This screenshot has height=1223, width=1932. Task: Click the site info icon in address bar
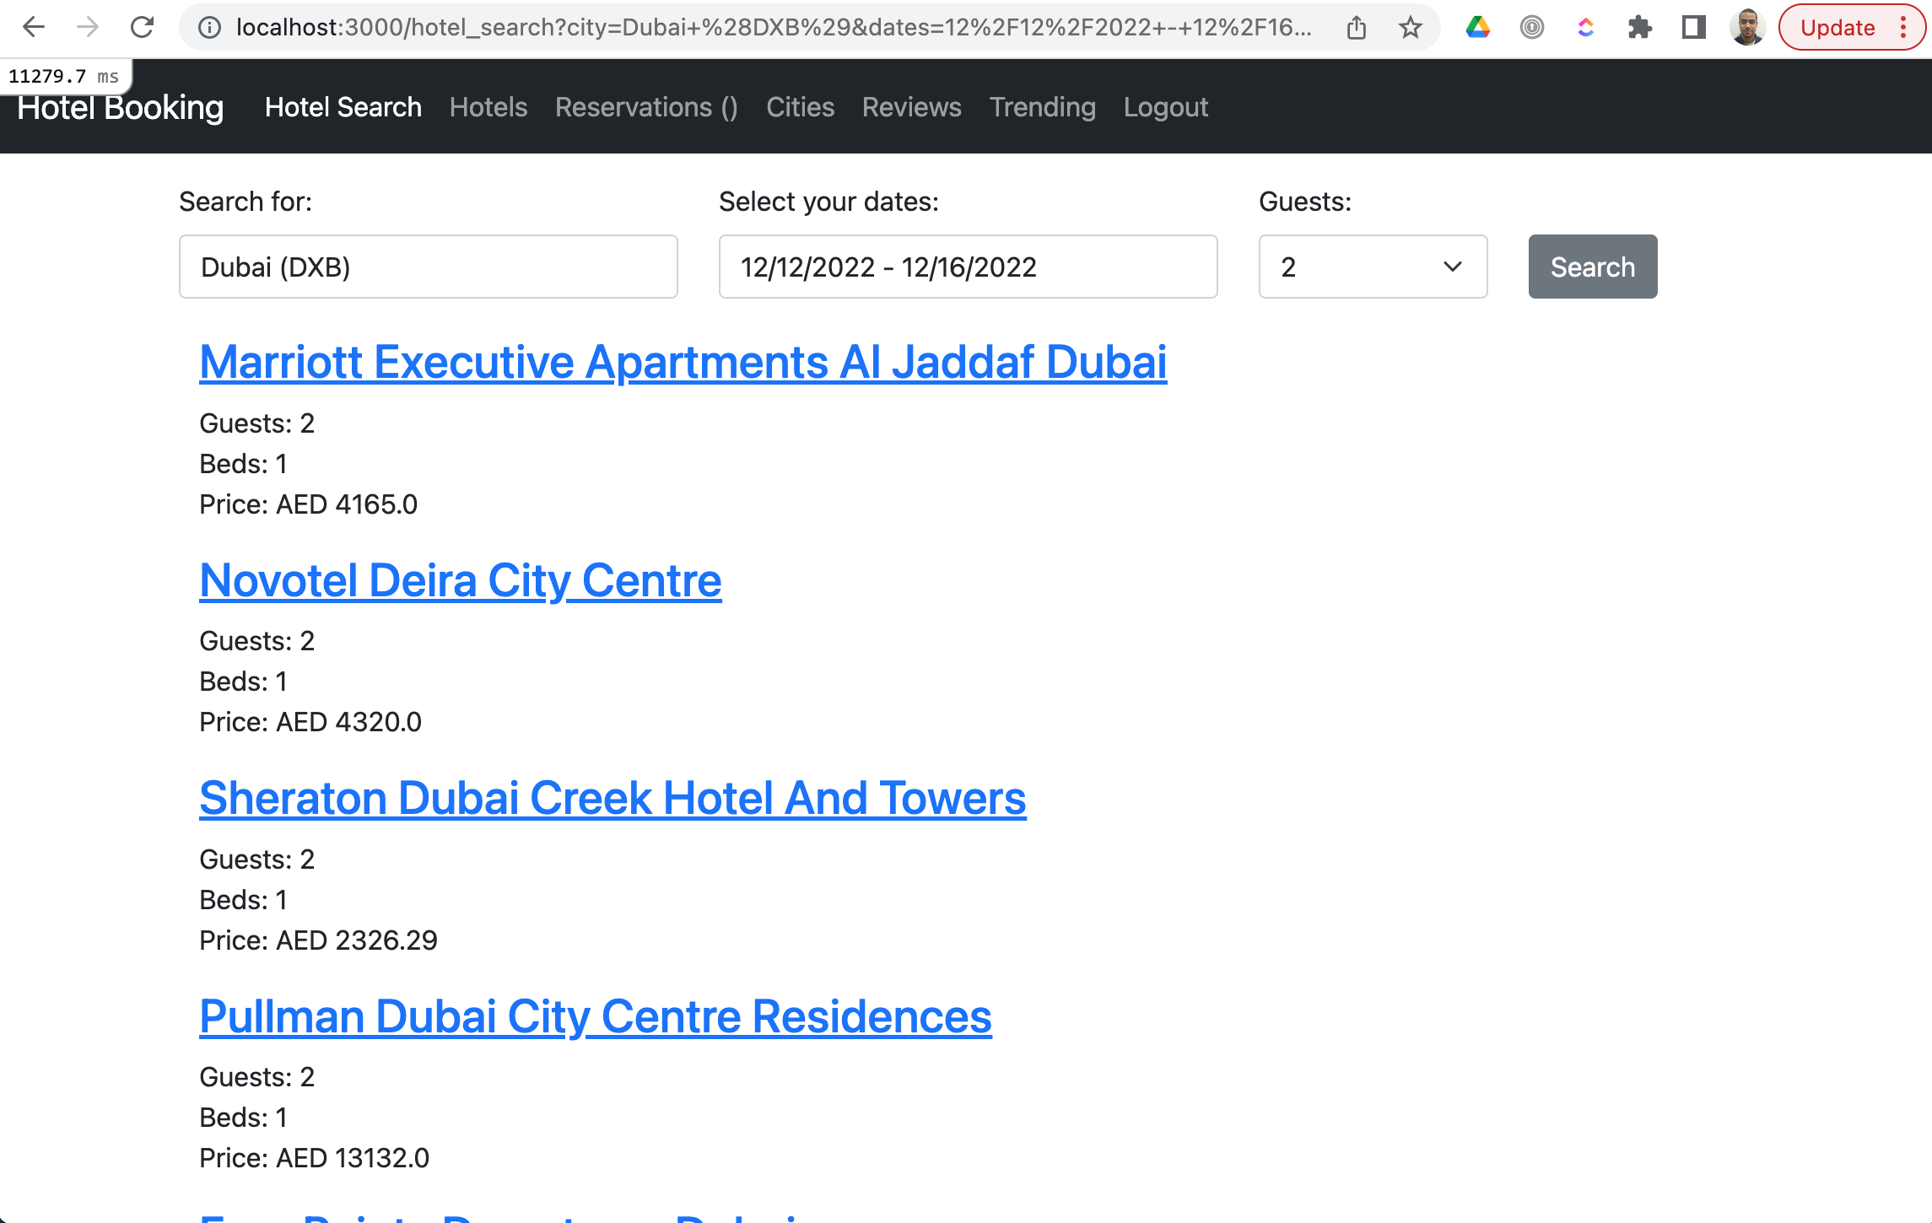(x=208, y=27)
